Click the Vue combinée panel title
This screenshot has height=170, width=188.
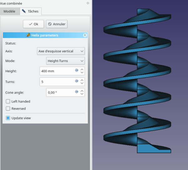click(x=11, y=3)
